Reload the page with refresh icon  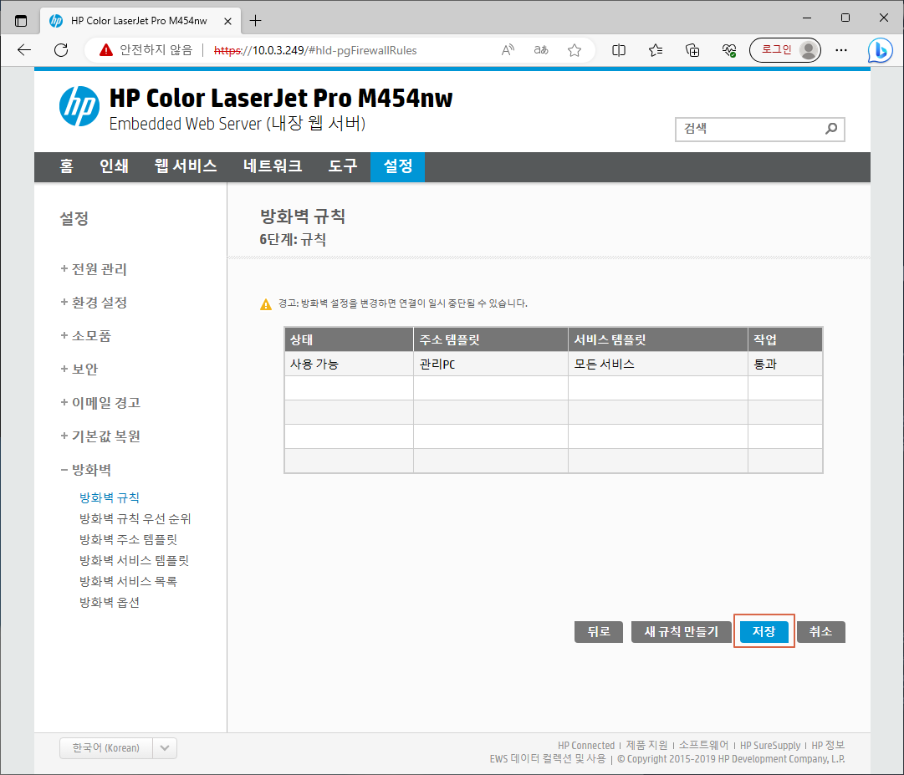tap(61, 50)
